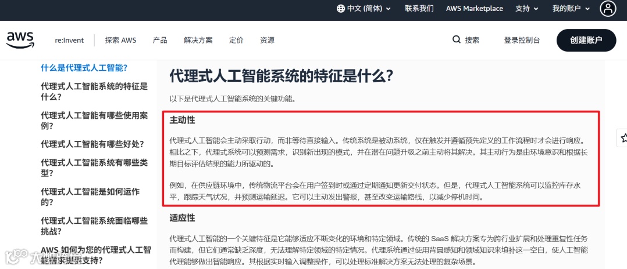Jump to 代理式人工智能有哪些好处? sidebar link

(92, 144)
